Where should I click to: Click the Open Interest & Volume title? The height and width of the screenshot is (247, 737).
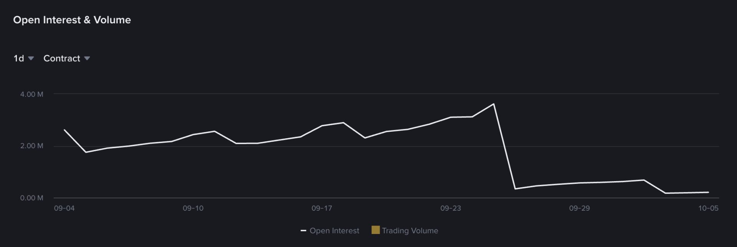[x=72, y=20]
